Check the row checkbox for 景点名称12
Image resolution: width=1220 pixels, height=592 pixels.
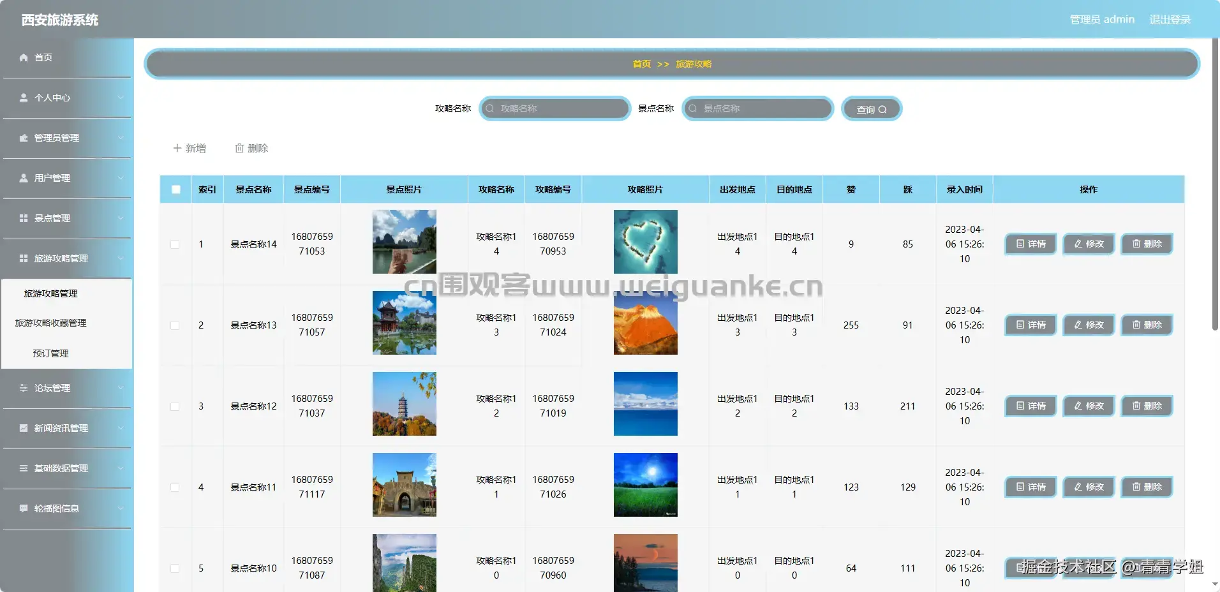(x=175, y=406)
